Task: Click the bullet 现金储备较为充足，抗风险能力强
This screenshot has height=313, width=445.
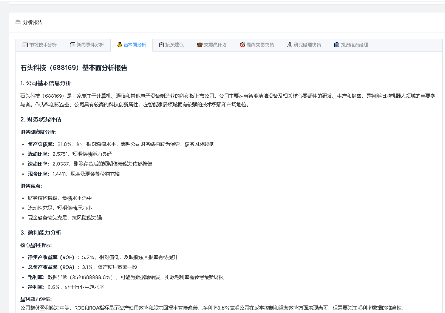Action: coord(65,218)
